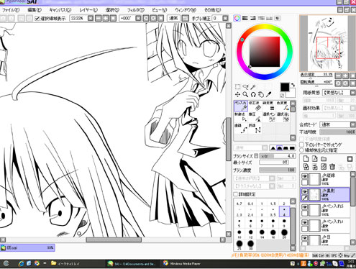Select the control point edit tool

tap(241, 117)
